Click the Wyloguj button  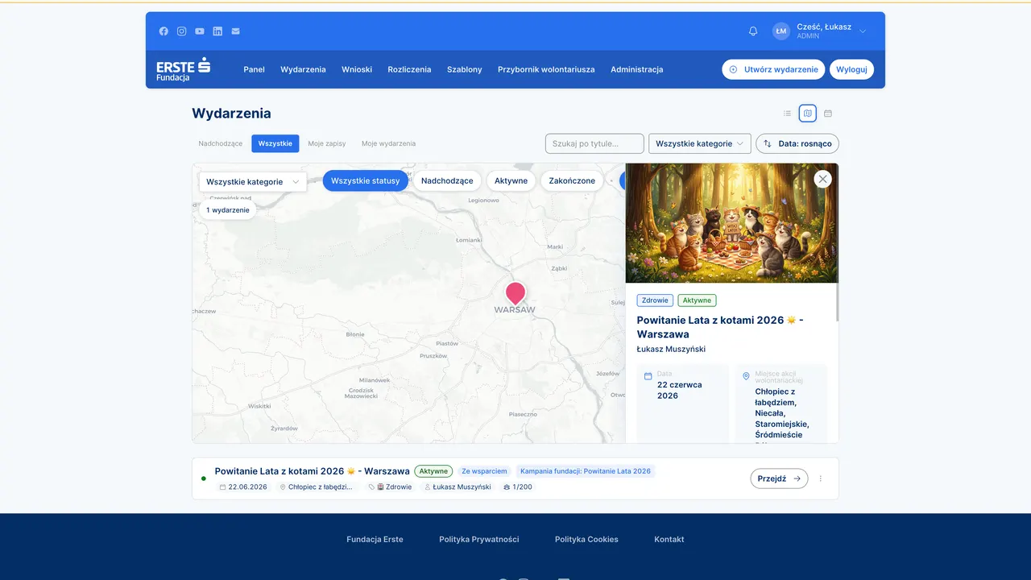851,69
